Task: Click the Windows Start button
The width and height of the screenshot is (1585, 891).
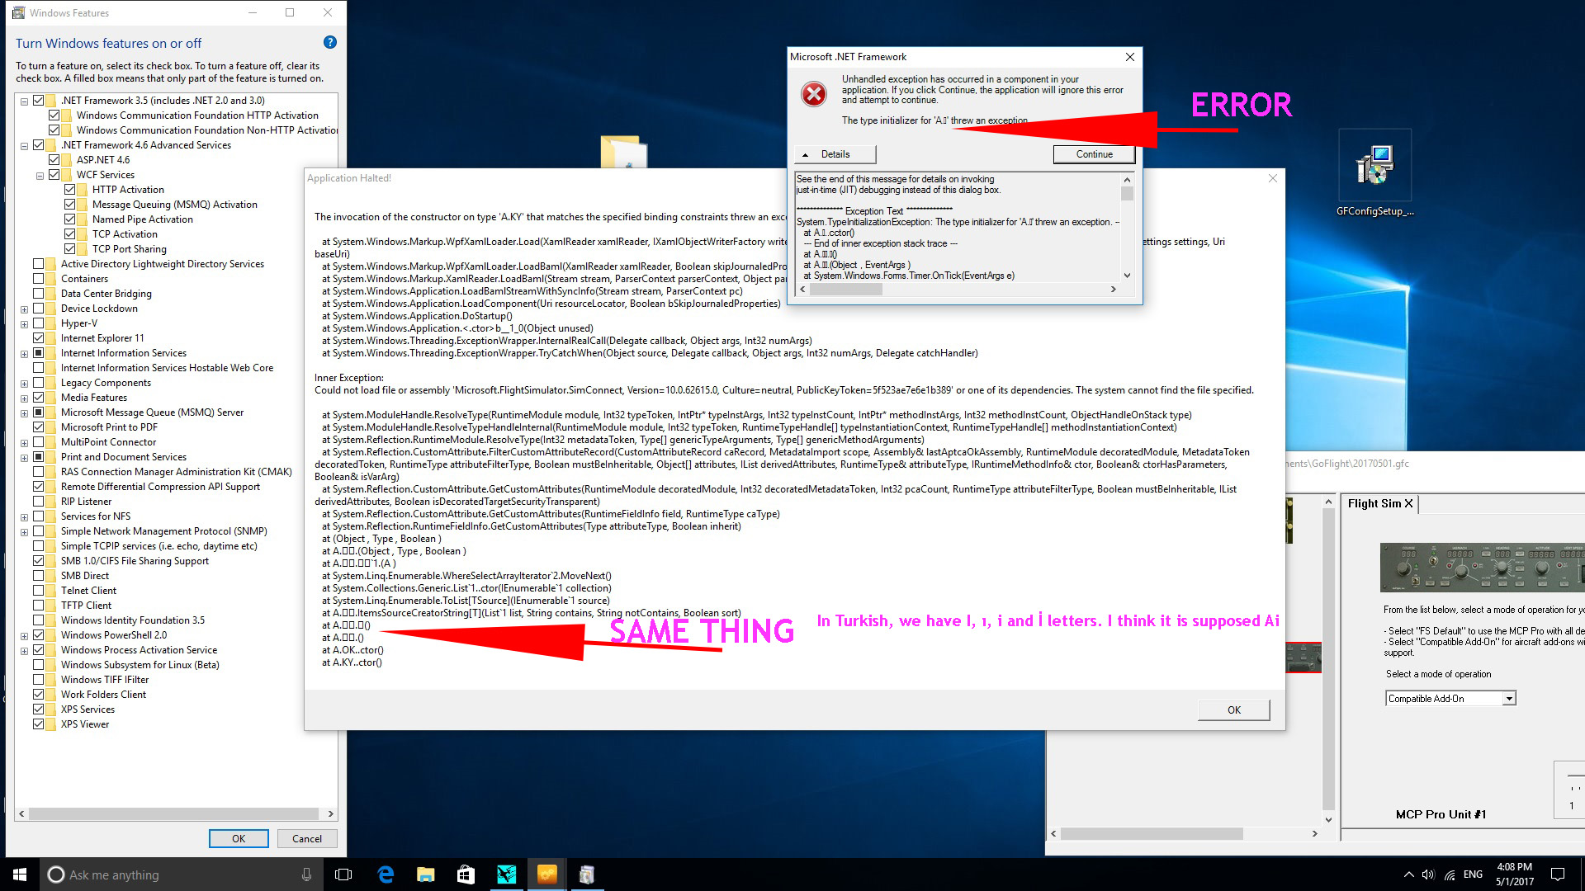Action: [20, 874]
